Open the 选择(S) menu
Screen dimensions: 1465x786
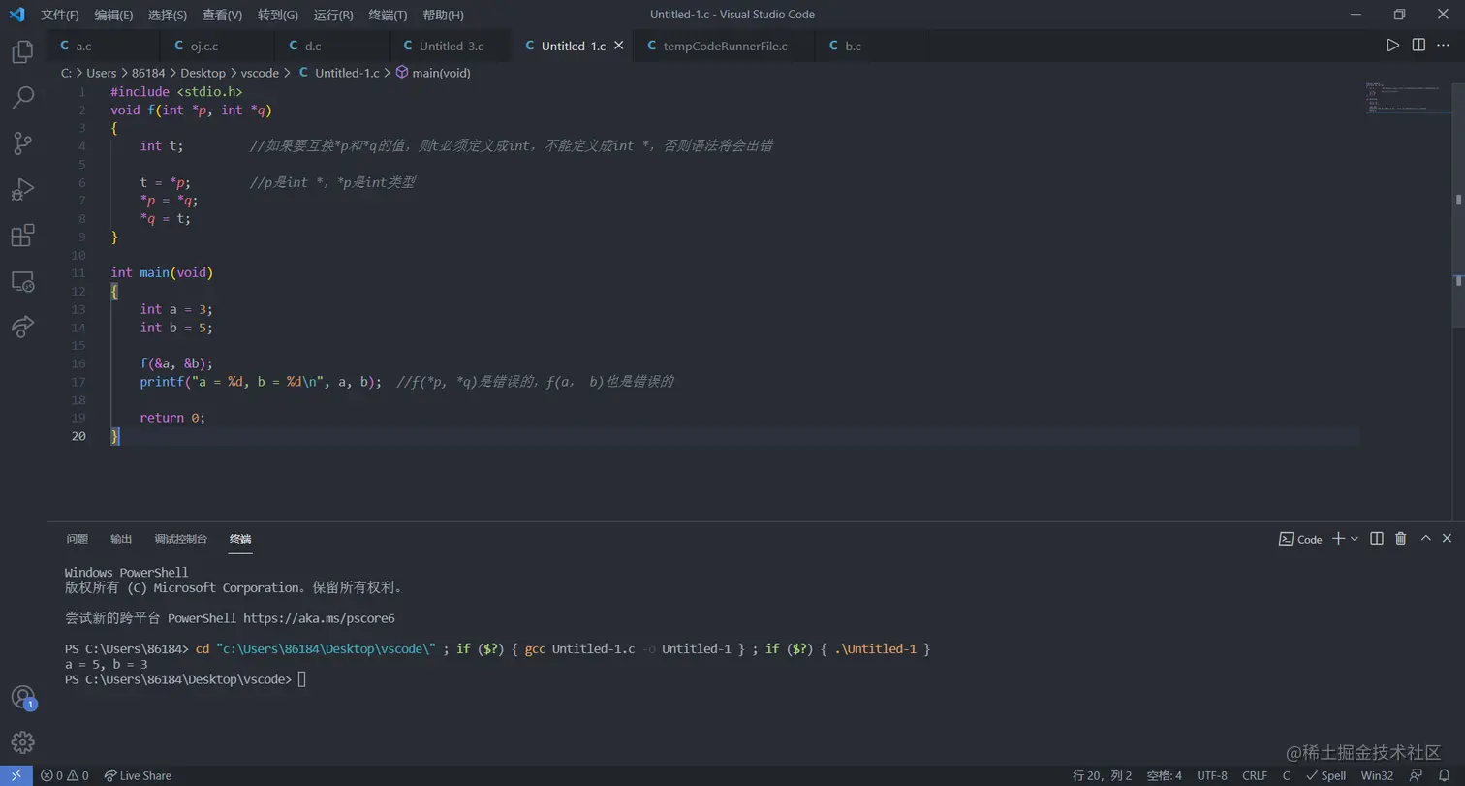click(168, 15)
